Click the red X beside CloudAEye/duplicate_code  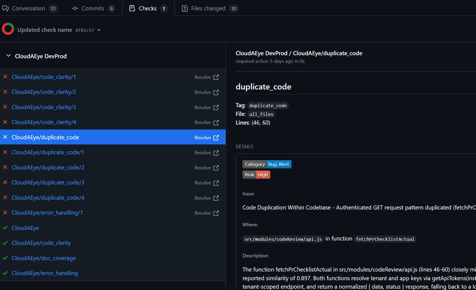pyautogui.click(x=5, y=137)
